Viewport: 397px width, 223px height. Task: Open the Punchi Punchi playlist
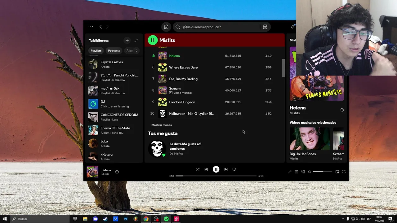[x=114, y=77]
